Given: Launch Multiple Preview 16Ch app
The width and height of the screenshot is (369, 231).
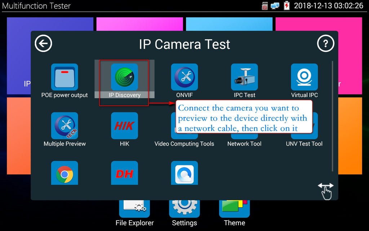Looking at the screenshot, I should [65, 126].
